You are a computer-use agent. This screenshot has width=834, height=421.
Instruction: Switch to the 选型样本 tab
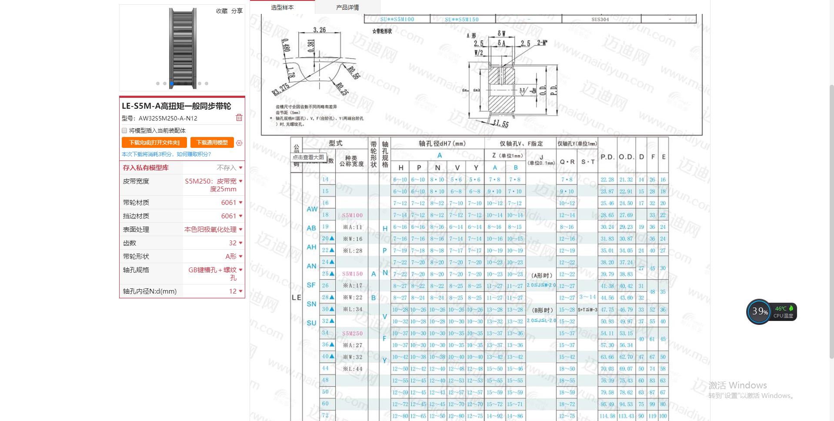(282, 7)
